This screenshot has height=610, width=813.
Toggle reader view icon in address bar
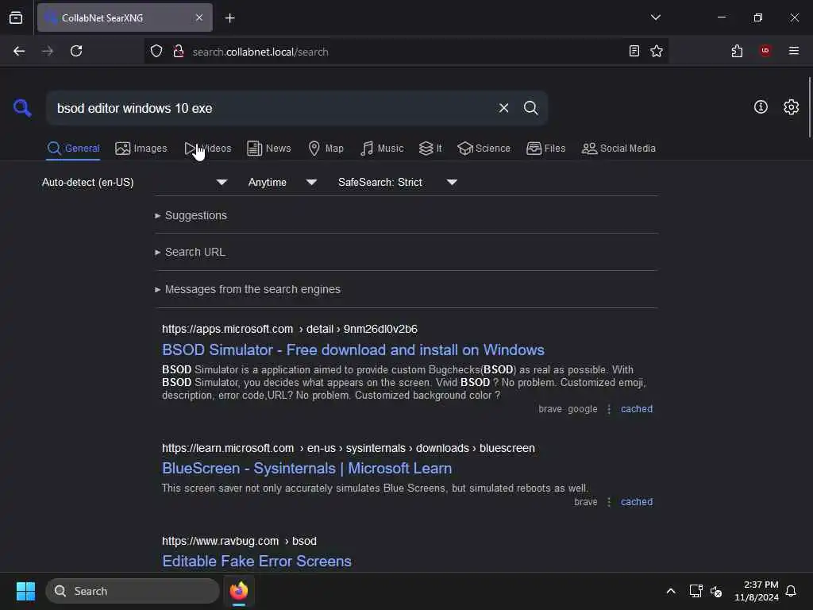[x=634, y=51]
